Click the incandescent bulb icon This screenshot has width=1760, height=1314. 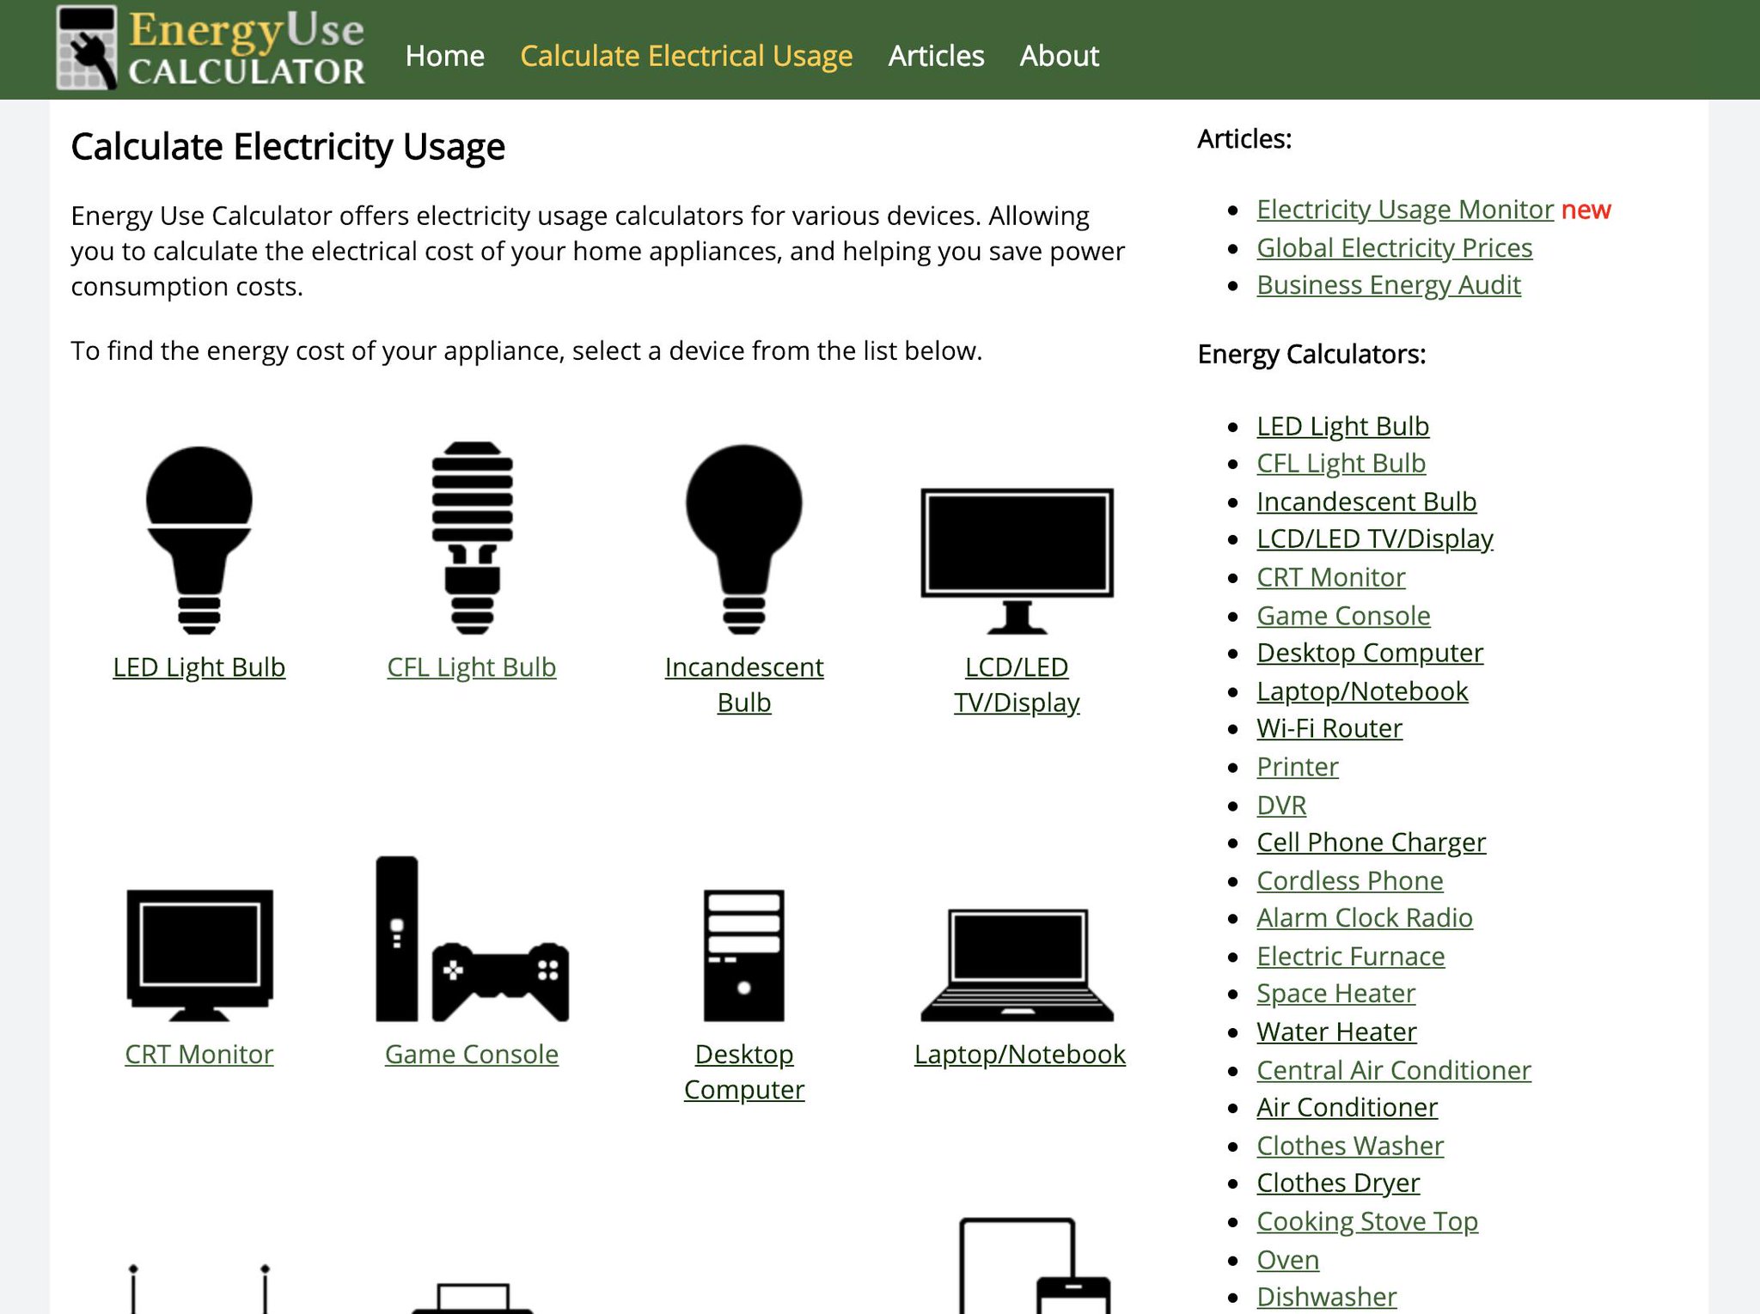pos(743,538)
